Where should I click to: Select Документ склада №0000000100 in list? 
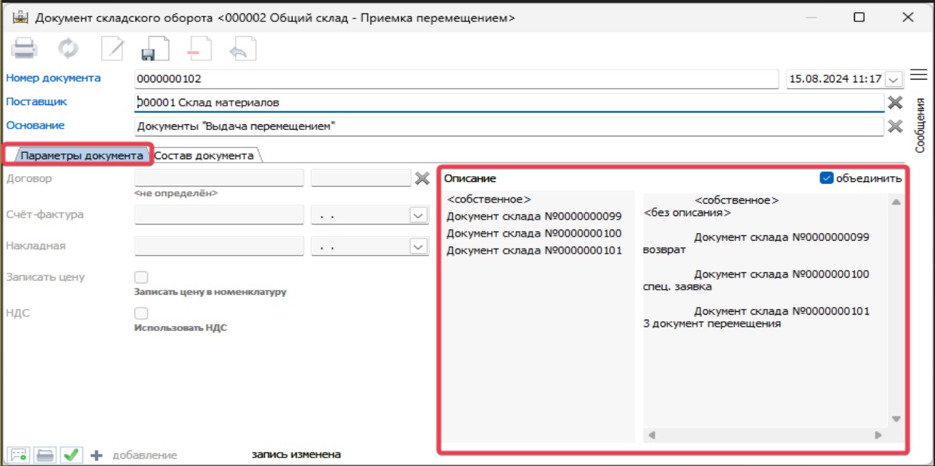coord(534,233)
